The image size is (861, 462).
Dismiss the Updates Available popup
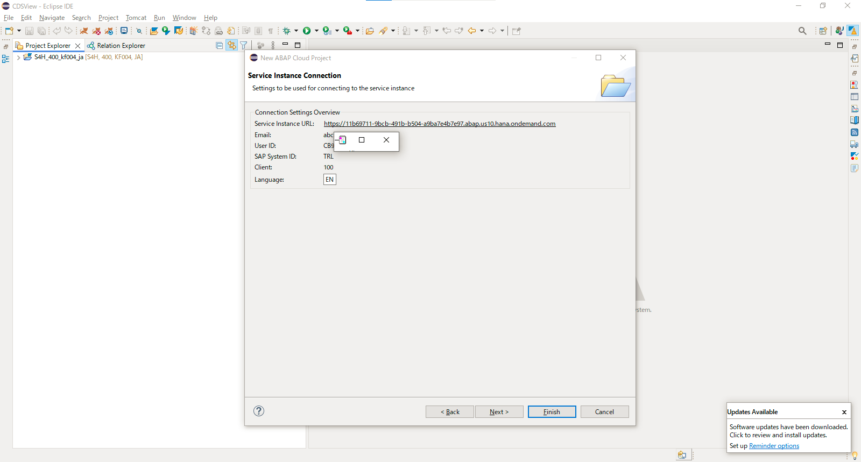coord(844,412)
